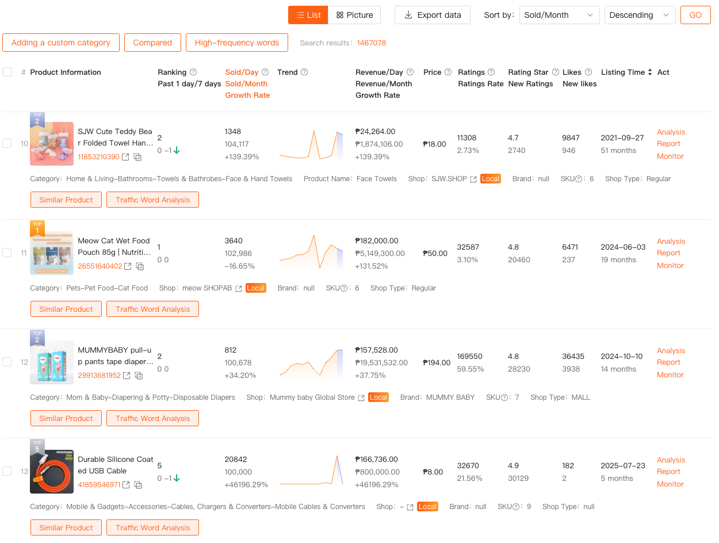This screenshot has width=719, height=543.
Task: Click Durable Silicone USB Cable thumbnail
Action: click(52, 472)
